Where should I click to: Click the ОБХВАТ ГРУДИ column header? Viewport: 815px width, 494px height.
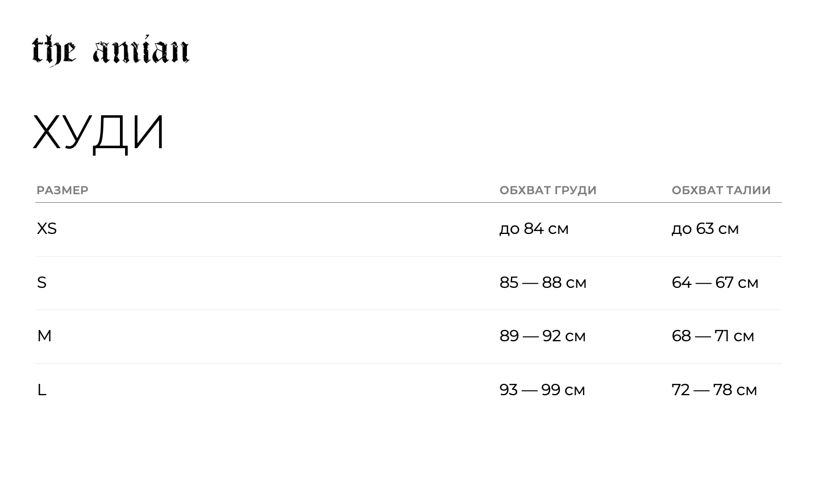(548, 190)
